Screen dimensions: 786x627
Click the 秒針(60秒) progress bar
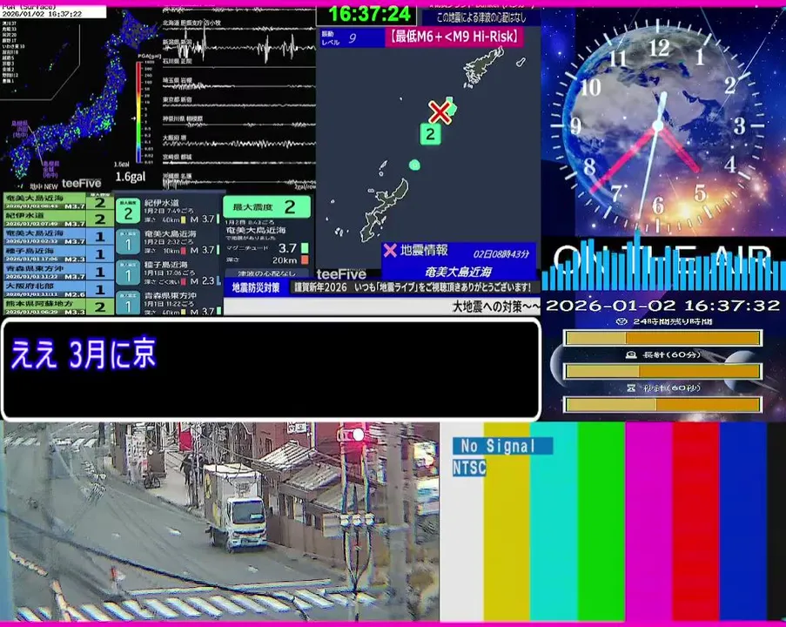point(663,404)
